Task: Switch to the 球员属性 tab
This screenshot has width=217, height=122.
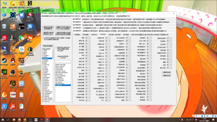Action: 77,35
